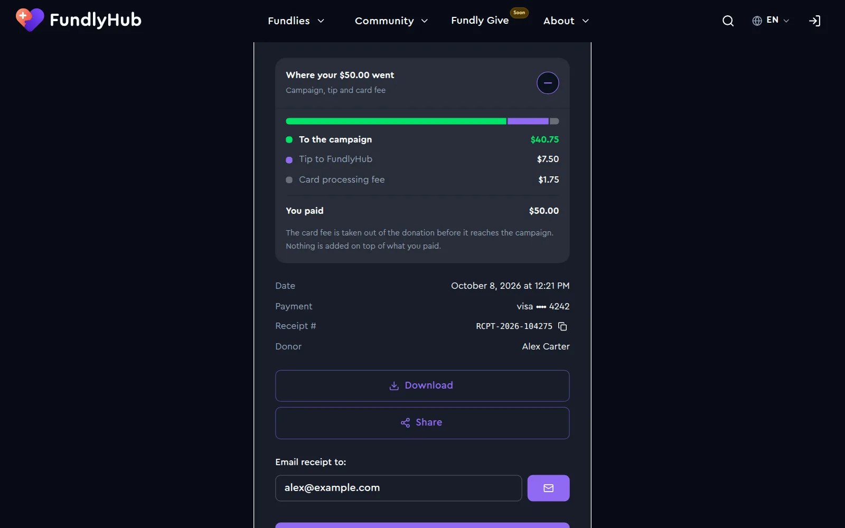Click the FundlyHub heart logo

pyautogui.click(x=30, y=20)
